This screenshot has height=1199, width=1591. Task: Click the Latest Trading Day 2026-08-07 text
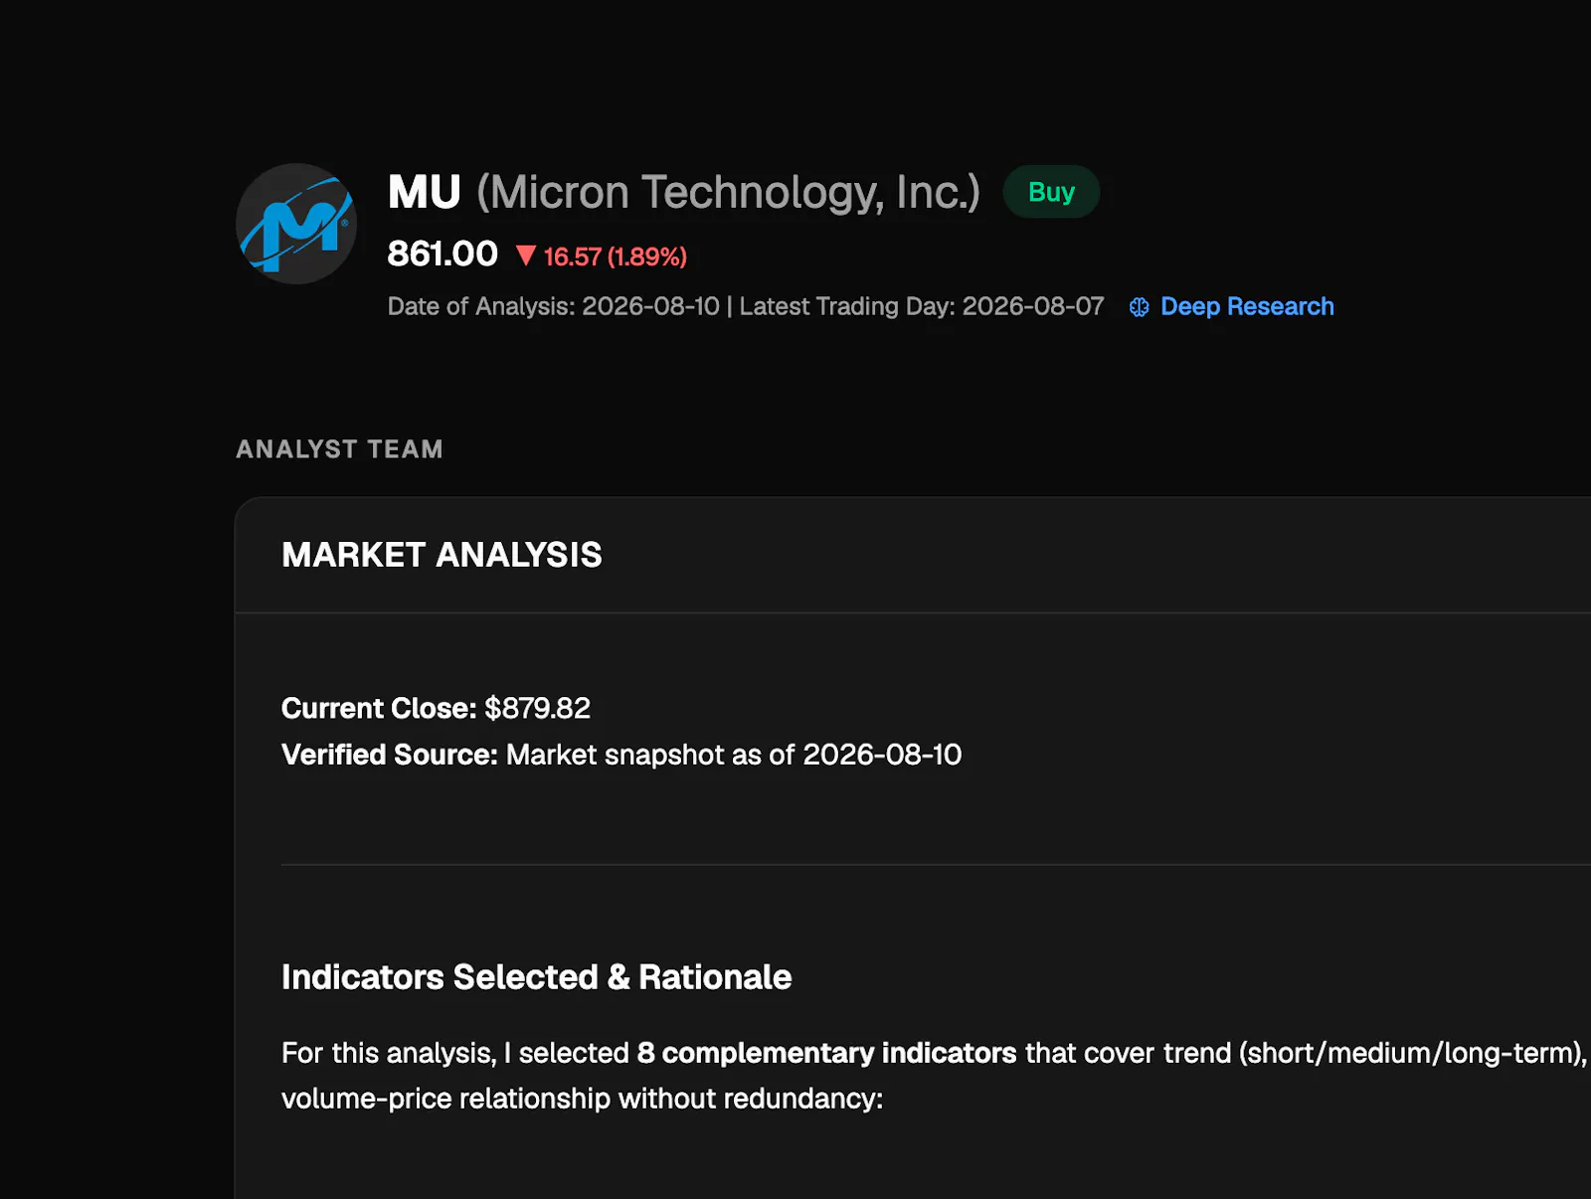coord(922,306)
